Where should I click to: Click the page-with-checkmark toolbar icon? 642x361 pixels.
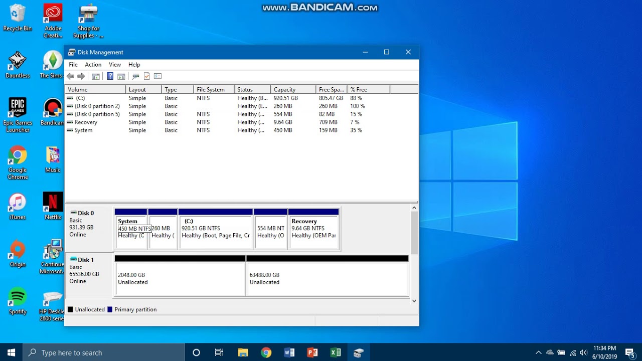[147, 76]
